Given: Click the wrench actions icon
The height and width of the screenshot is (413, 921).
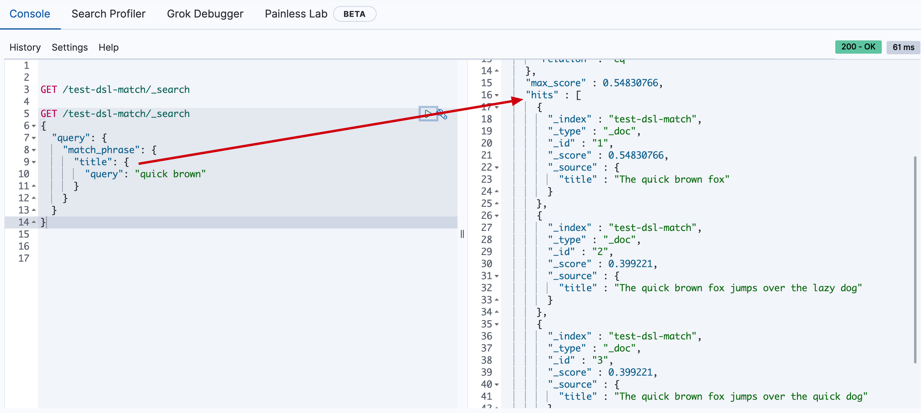Looking at the screenshot, I should (442, 114).
